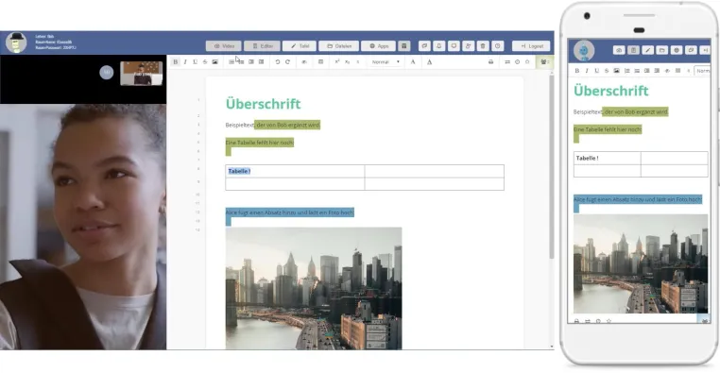Image resolution: width=720 pixels, height=373 pixels.
Task: Insert a table using the table icon
Action: [320, 62]
